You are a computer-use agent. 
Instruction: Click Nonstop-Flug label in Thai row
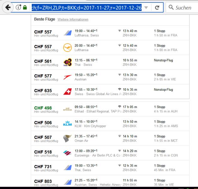[163, 60]
